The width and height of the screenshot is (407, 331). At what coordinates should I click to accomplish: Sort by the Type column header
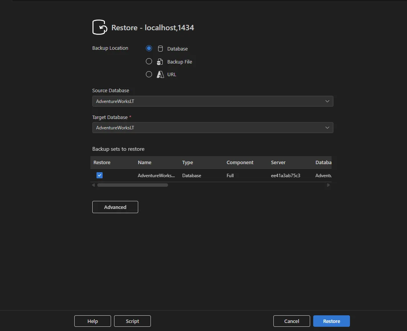click(188, 163)
